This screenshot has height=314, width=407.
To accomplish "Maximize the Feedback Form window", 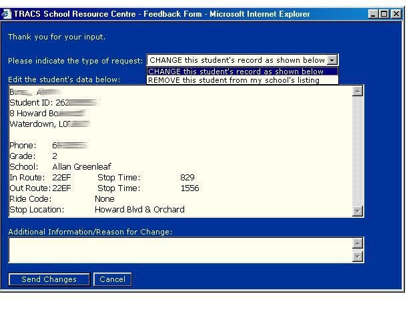I will [x=384, y=14].
